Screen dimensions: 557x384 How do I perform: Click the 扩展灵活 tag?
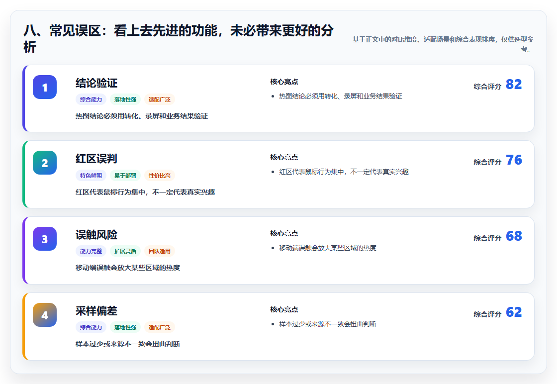125,251
